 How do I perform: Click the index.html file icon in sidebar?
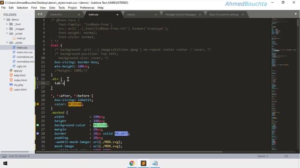[x=11, y=80]
